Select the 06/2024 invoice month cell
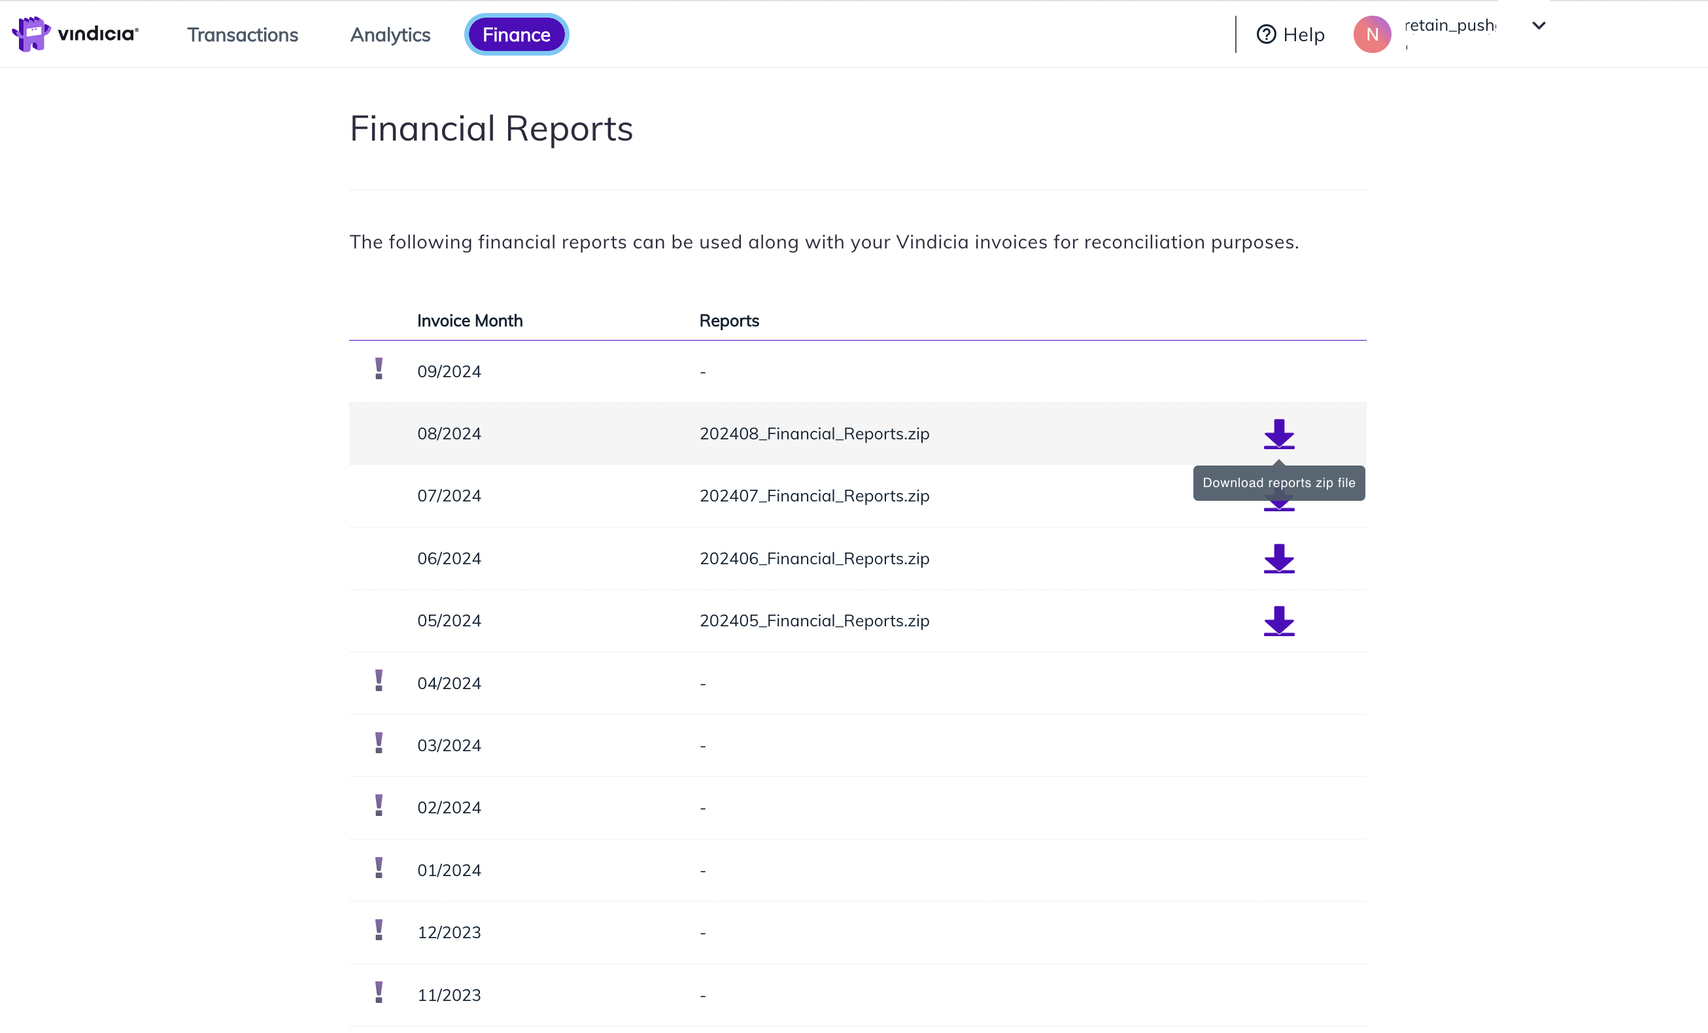The image size is (1708, 1033). tap(449, 559)
